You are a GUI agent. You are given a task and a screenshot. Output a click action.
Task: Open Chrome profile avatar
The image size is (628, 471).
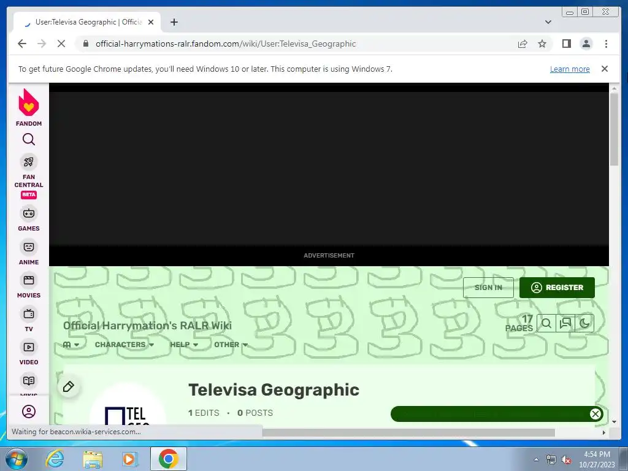click(586, 44)
